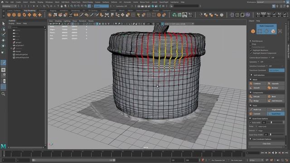290x163 pixels.
Task: Select the arrow Select tool in toolbox
Action: pos(3,24)
